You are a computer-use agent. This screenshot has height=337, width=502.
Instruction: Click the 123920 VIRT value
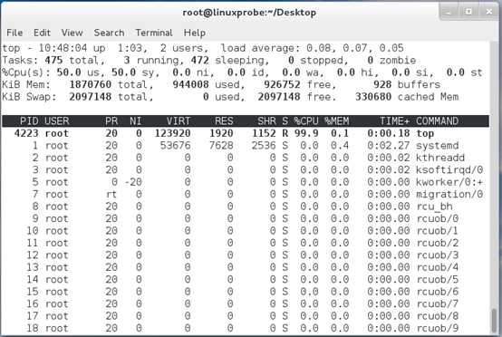172,133
